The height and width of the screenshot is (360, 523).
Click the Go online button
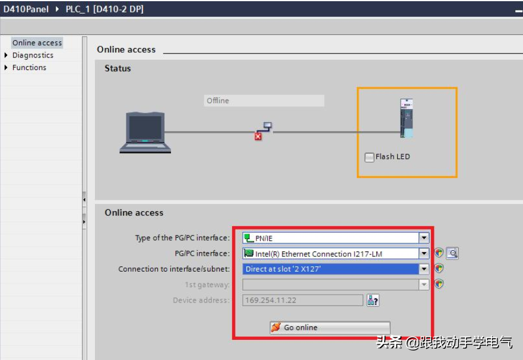coord(329,327)
